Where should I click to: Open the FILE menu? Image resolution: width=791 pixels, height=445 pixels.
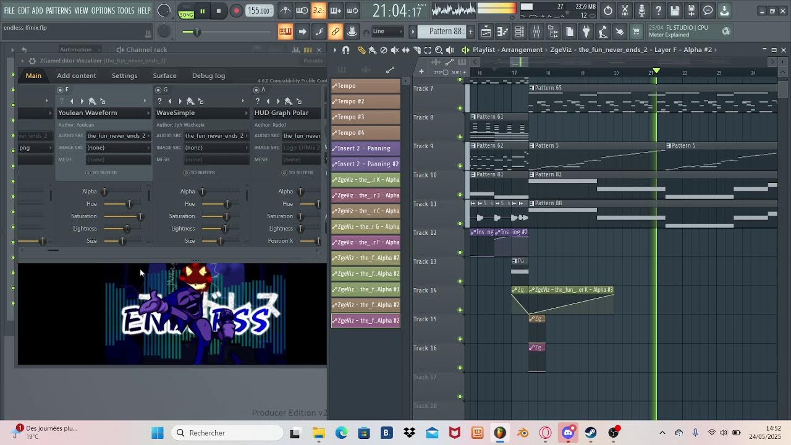tap(9, 11)
